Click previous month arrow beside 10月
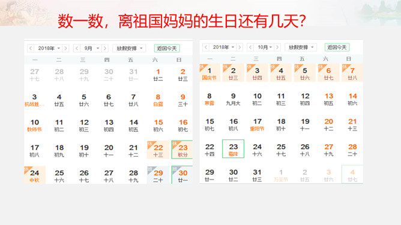This screenshot has width=401, height=225. coord(250,47)
